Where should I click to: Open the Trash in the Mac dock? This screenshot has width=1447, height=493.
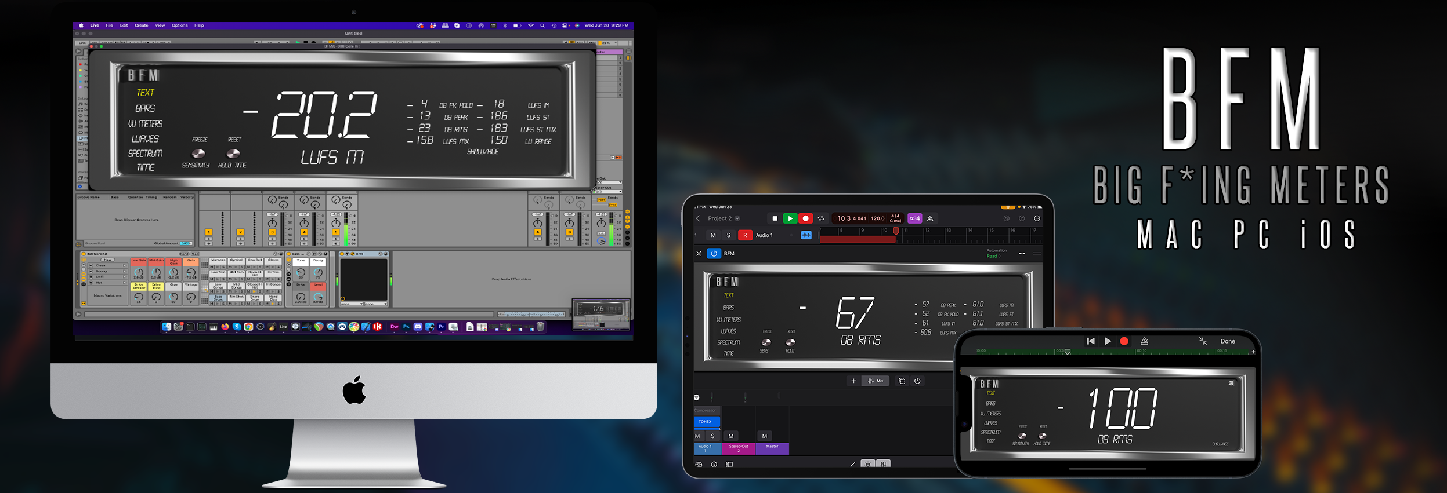(x=540, y=327)
